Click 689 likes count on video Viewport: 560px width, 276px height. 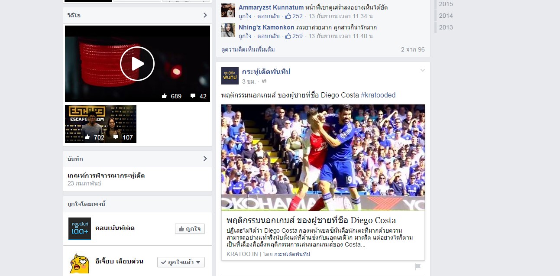(x=172, y=96)
